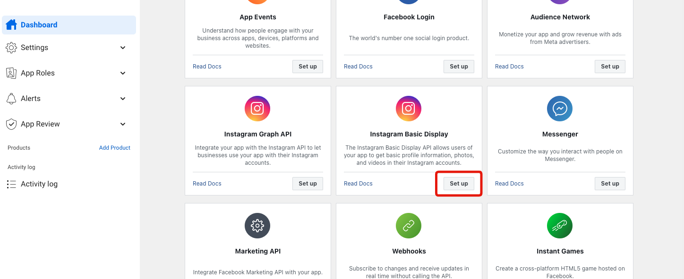
Task: Expand the App Roles sidebar section
Action: pyautogui.click(x=122, y=73)
